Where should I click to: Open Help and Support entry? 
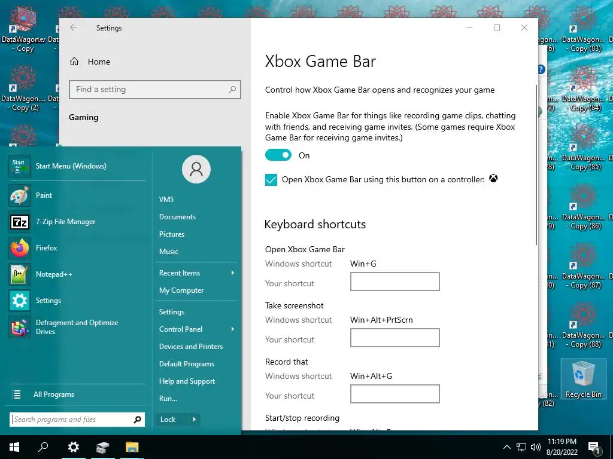tap(187, 381)
